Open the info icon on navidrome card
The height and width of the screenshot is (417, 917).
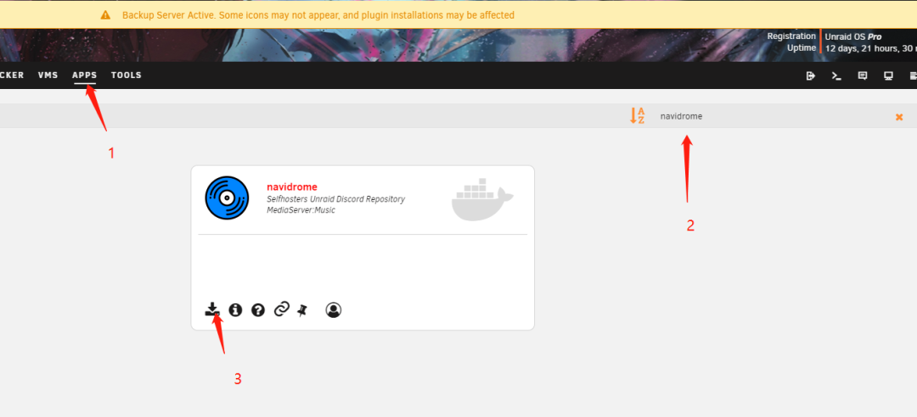pos(235,309)
